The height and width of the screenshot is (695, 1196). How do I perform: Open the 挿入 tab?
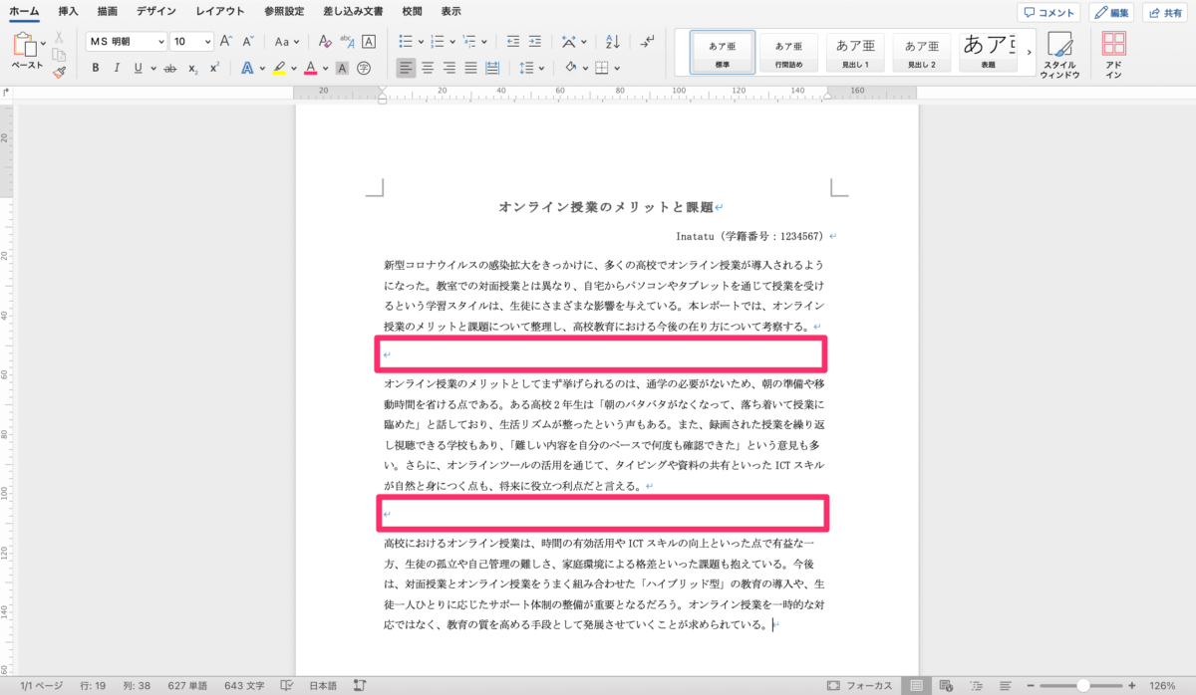point(69,12)
